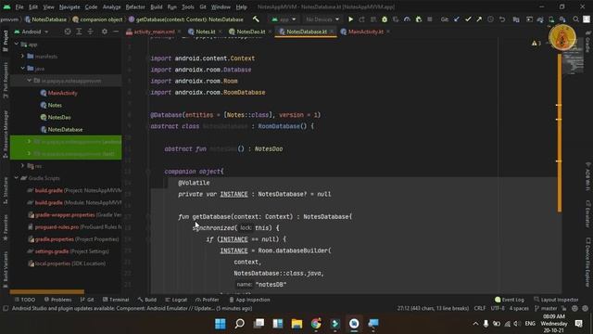Click the orange editor vertical scrollbar
Screen dimensions: 593x334
point(560,133)
